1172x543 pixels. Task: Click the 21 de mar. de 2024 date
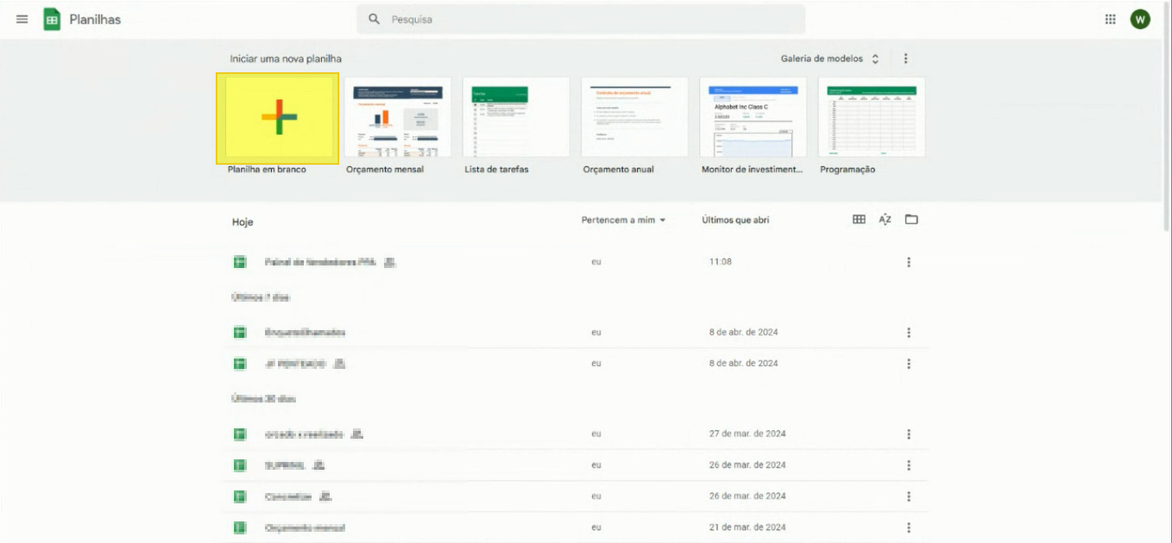click(747, 527)
